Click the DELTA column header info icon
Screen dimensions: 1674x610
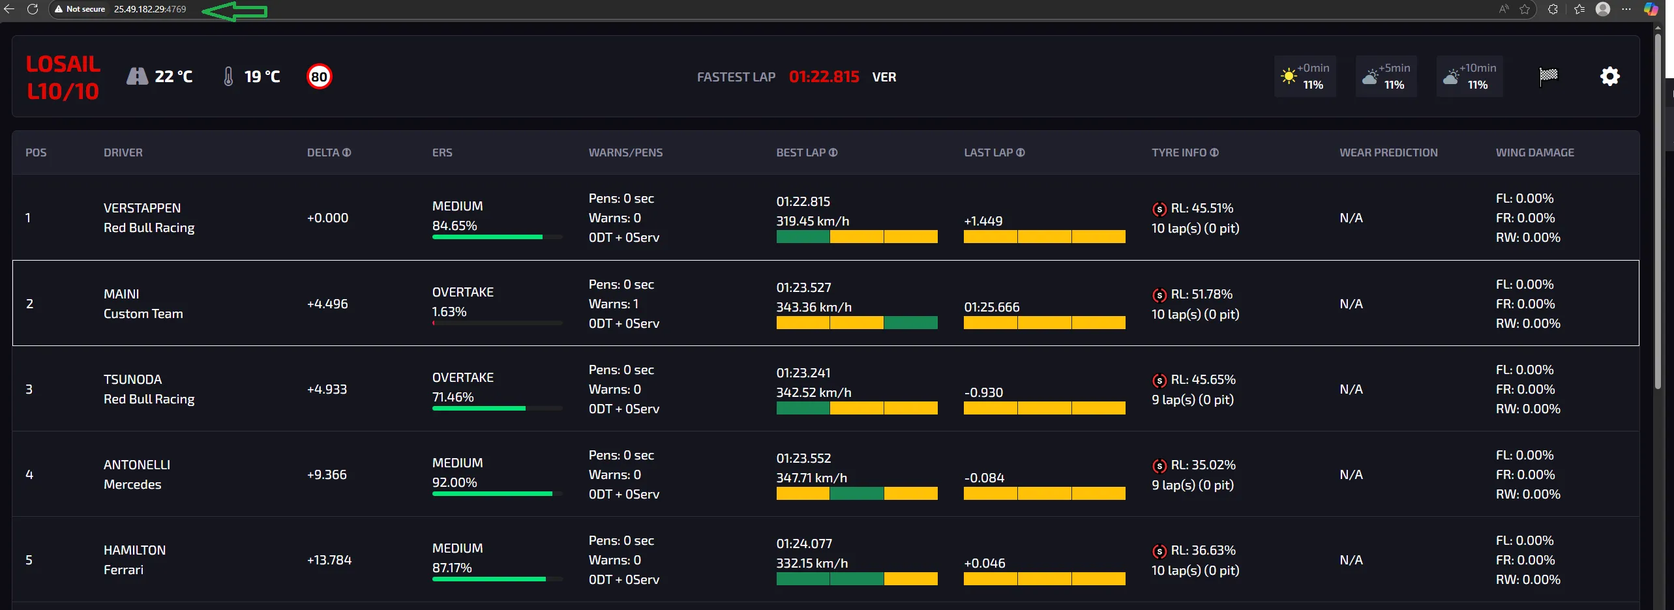(347, 152)
